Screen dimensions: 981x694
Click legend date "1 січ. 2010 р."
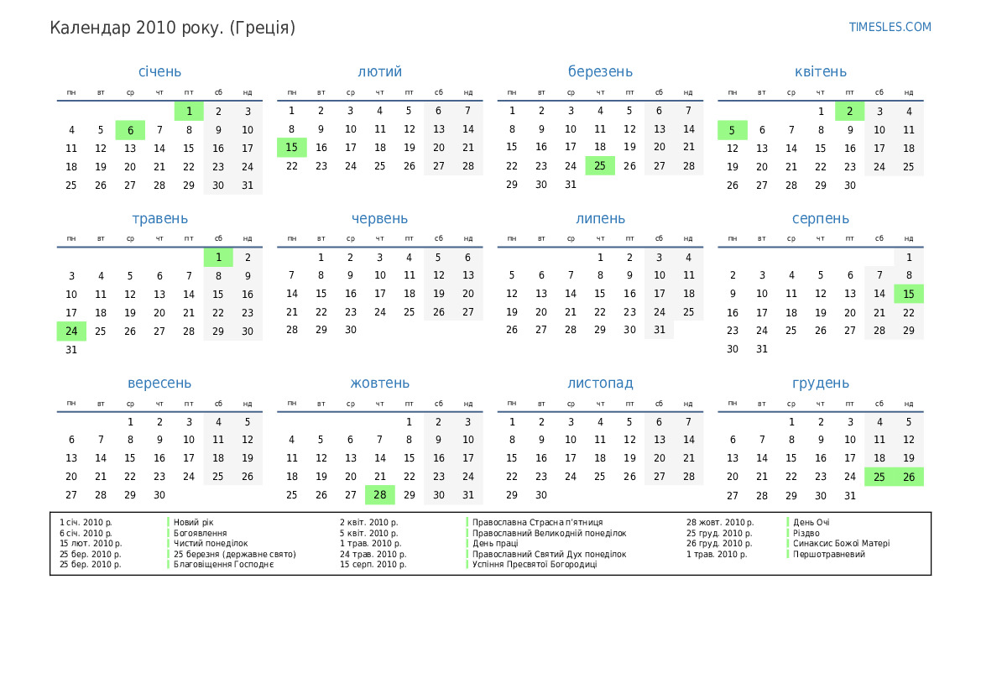pyautogui.click(x=86, y=522)
